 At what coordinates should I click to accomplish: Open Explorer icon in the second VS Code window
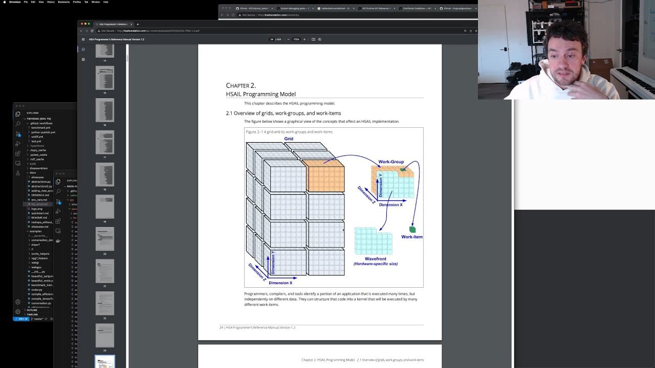coord(58,181)
